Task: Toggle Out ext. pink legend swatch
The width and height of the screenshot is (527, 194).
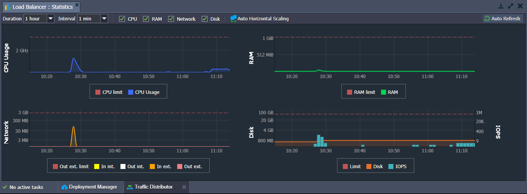Action: point(180,166)
